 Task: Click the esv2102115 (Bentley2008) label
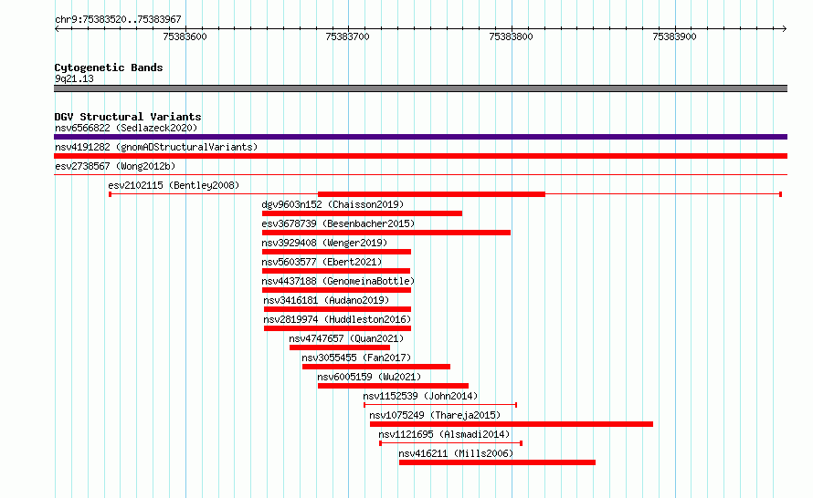click(174, 185)
